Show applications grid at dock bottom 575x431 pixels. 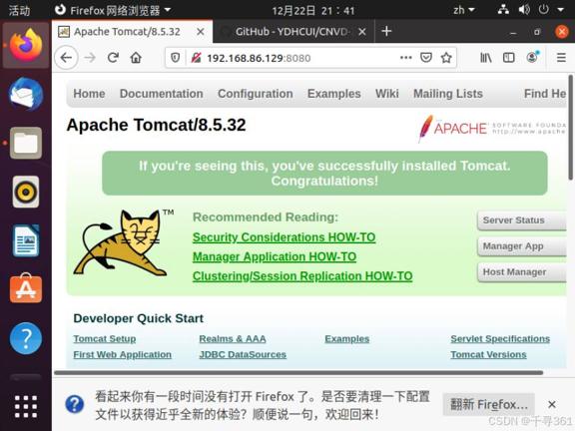tap(26, 406)
